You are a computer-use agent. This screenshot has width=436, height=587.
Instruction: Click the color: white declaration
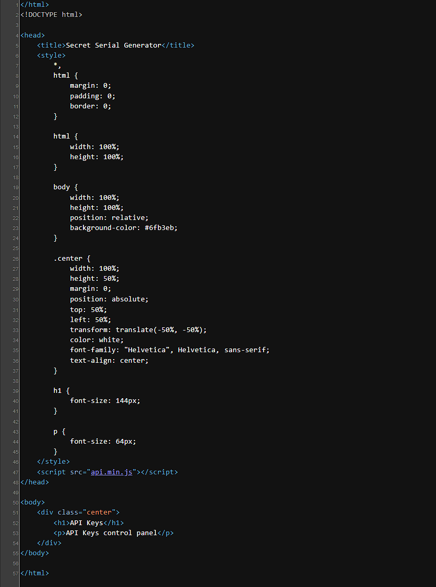[x=97, y=340]
